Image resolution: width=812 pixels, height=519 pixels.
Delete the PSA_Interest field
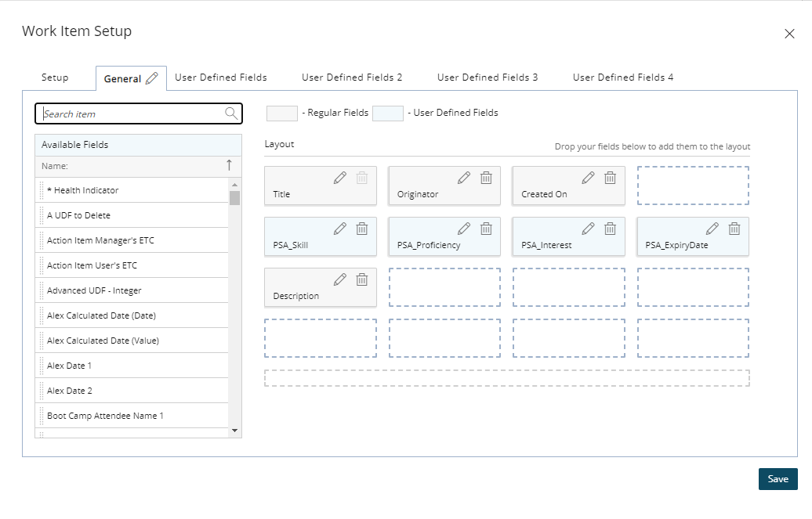point(611,229)
